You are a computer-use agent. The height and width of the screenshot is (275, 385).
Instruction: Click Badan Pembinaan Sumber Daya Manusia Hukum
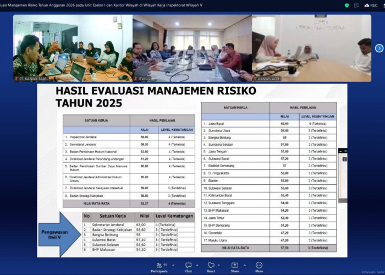coord(129,168)
